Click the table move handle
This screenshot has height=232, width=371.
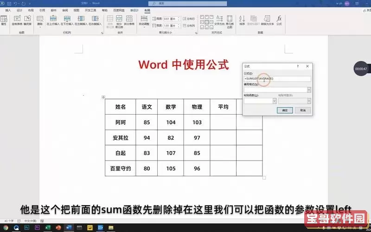(x=103, y=97)
